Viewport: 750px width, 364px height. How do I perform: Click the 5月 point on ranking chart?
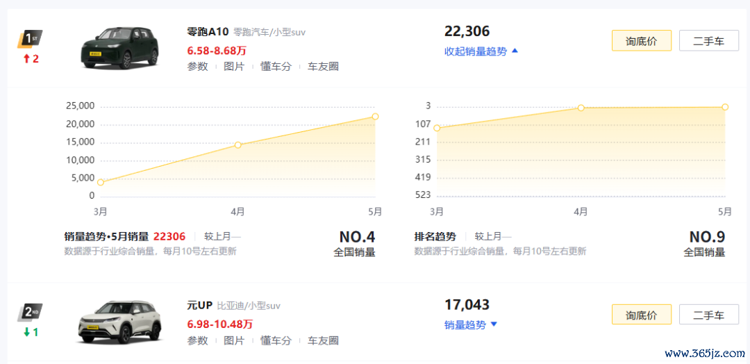point(725,107)
